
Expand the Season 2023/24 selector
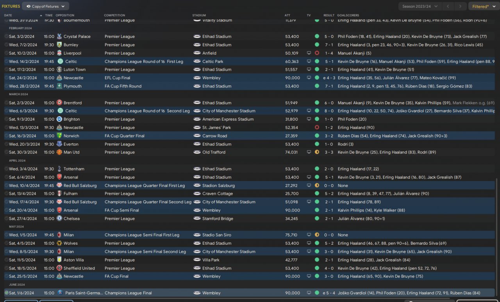coord(420,6)
